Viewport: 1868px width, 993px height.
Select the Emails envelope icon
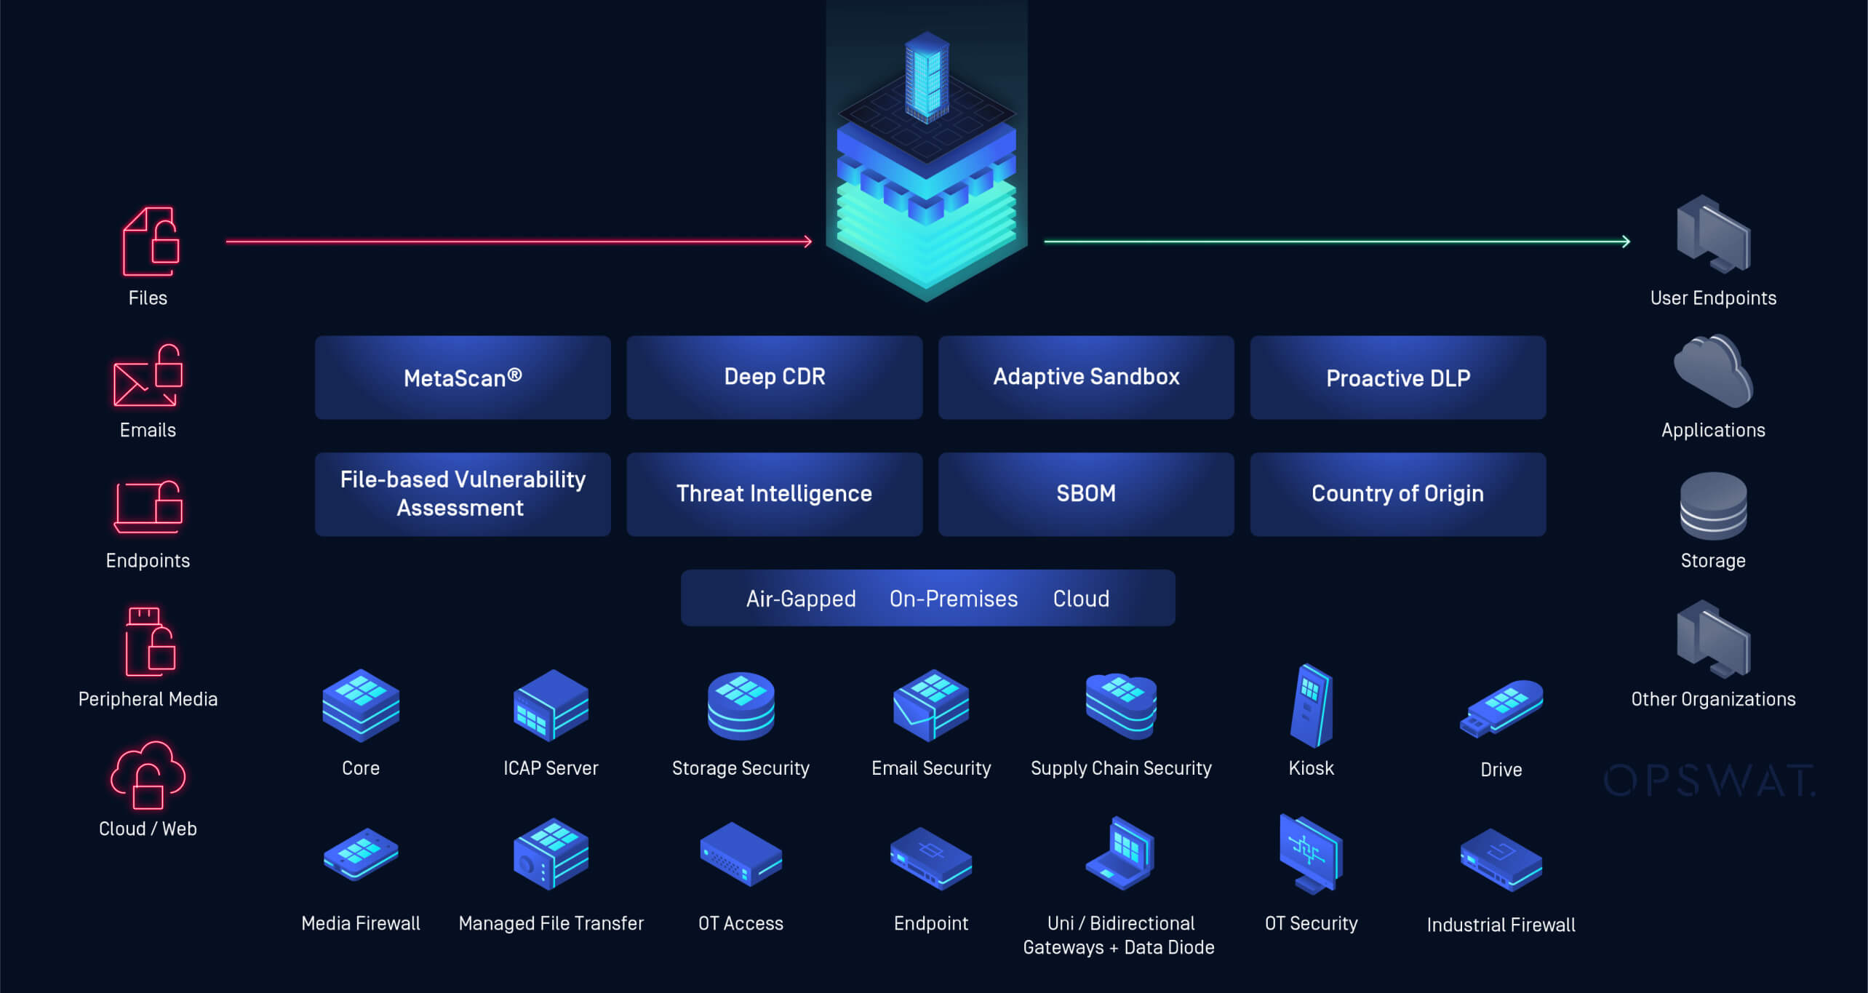(x=148, y=376)
